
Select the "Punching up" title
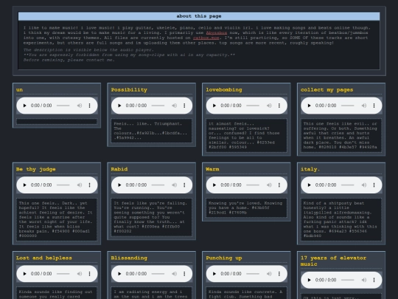point(224,258)
